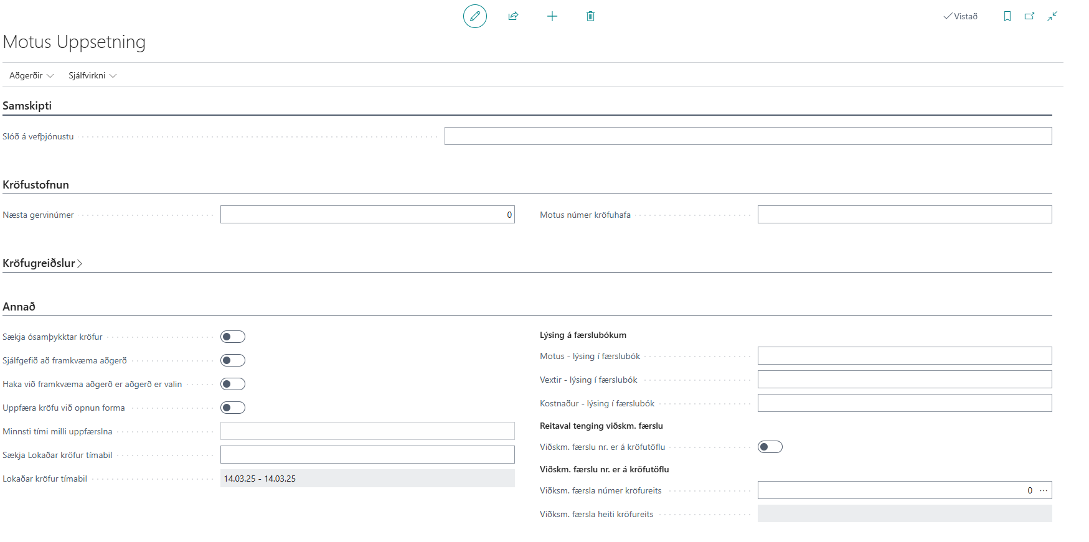Screen dimensions: 1089x542
Task: Click the bookmark icon
Action: click(x=1007, y=16)
